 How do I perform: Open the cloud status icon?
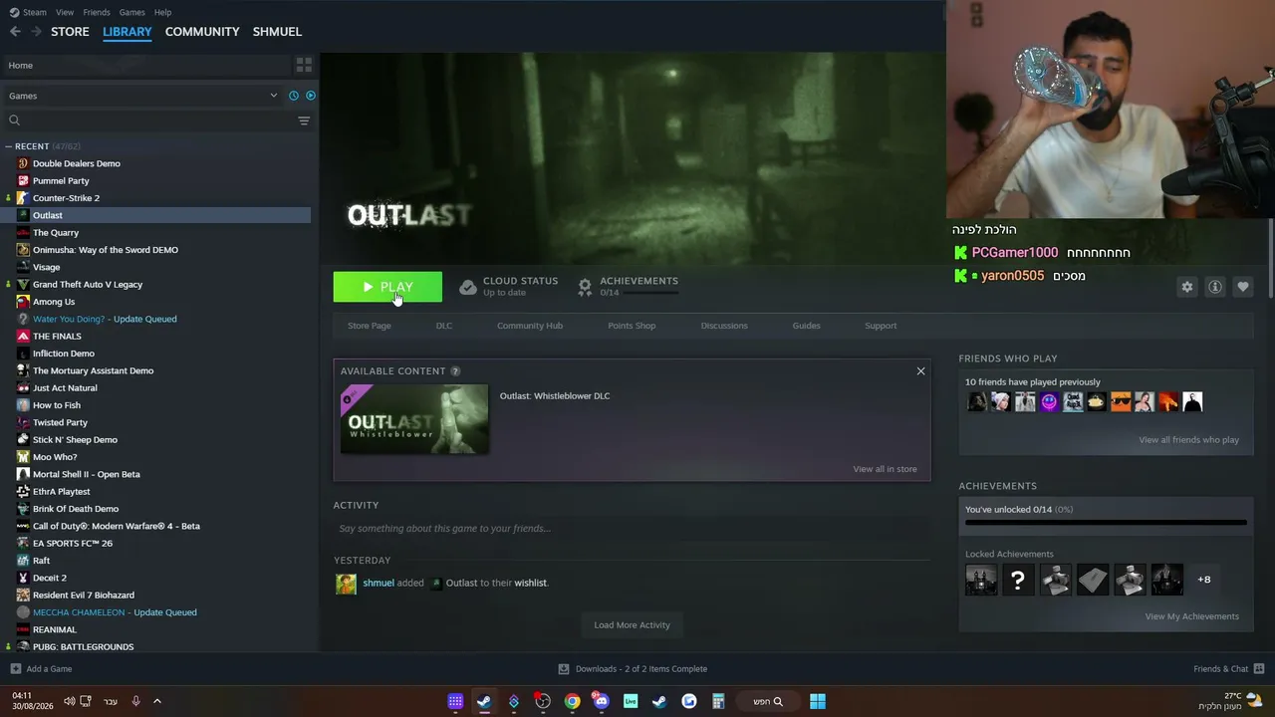click(x=468, y=287)
